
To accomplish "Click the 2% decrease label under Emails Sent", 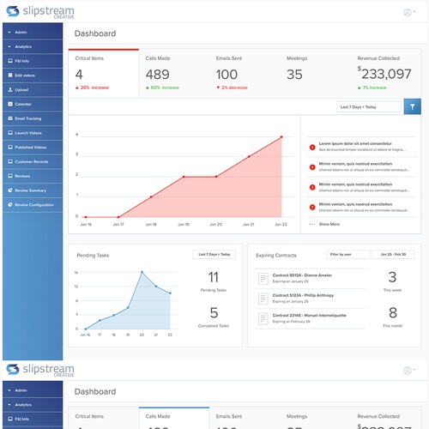I will 232,88.
